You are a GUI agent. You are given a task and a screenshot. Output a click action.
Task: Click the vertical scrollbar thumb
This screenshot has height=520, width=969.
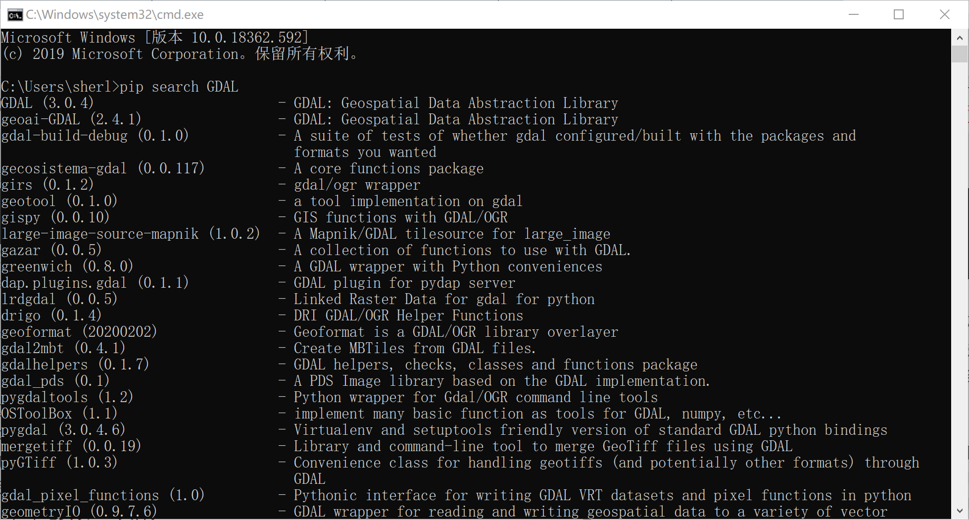click(x=960, y=54)
